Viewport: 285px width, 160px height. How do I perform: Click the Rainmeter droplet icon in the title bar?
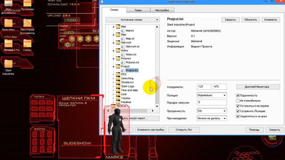102,2
